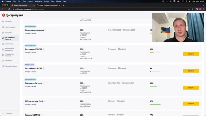
Task: Create promo for 20% на посуду Tefal
Action: tap(191, 104)
